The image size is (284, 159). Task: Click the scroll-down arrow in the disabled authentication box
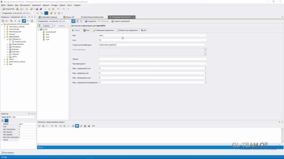click(x=205, y=54)
